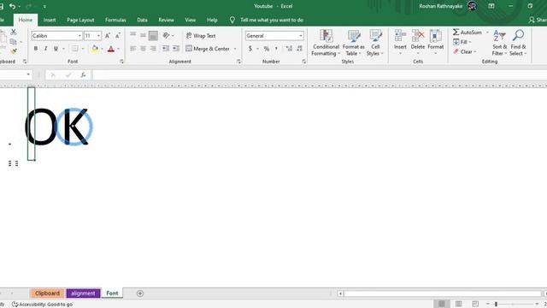Open the Calibri font name dropdown
The height and width of the screenshot is (308, 547).
click(79, 36)
